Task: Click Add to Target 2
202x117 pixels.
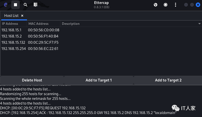Action: coord(168,80)
